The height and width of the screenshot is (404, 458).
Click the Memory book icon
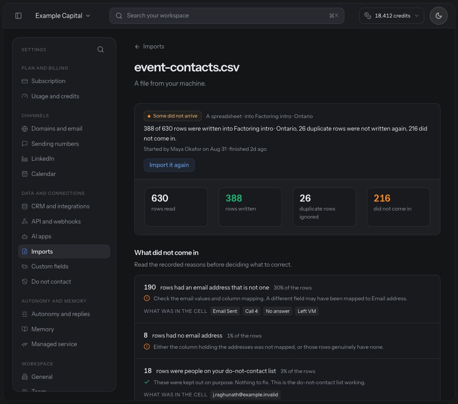[25, 329]
